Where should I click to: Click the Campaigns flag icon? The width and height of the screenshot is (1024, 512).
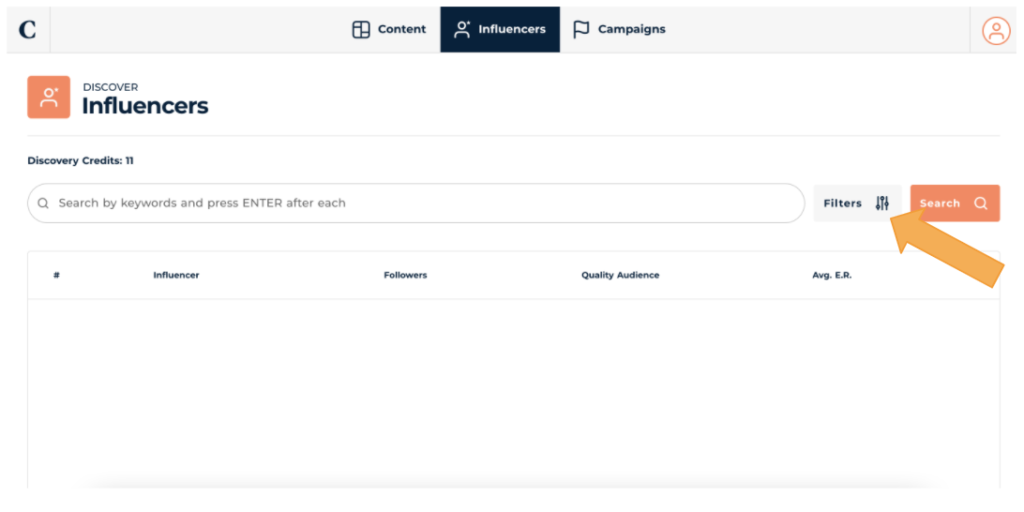(x=581, y=30)
